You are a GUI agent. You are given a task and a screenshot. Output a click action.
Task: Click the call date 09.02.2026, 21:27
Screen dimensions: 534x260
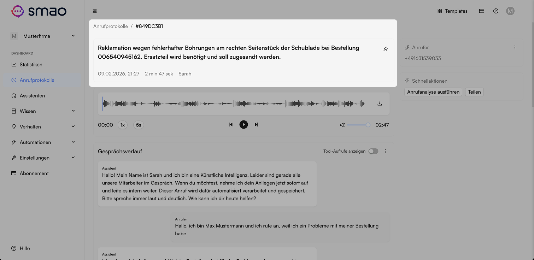pyautogui.click(x=119, y=74)
